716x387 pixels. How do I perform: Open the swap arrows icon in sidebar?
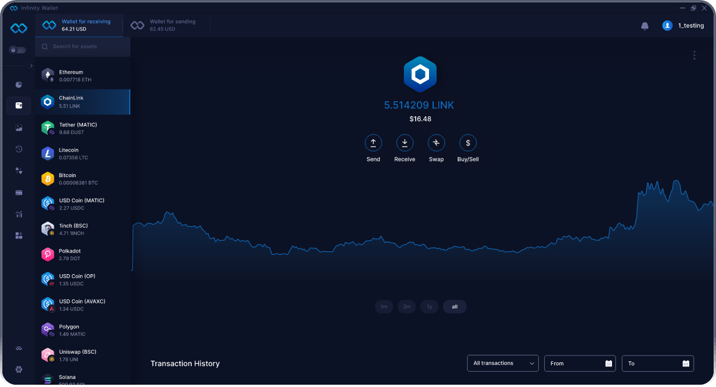pyautogui.click(x=19, y=171)
